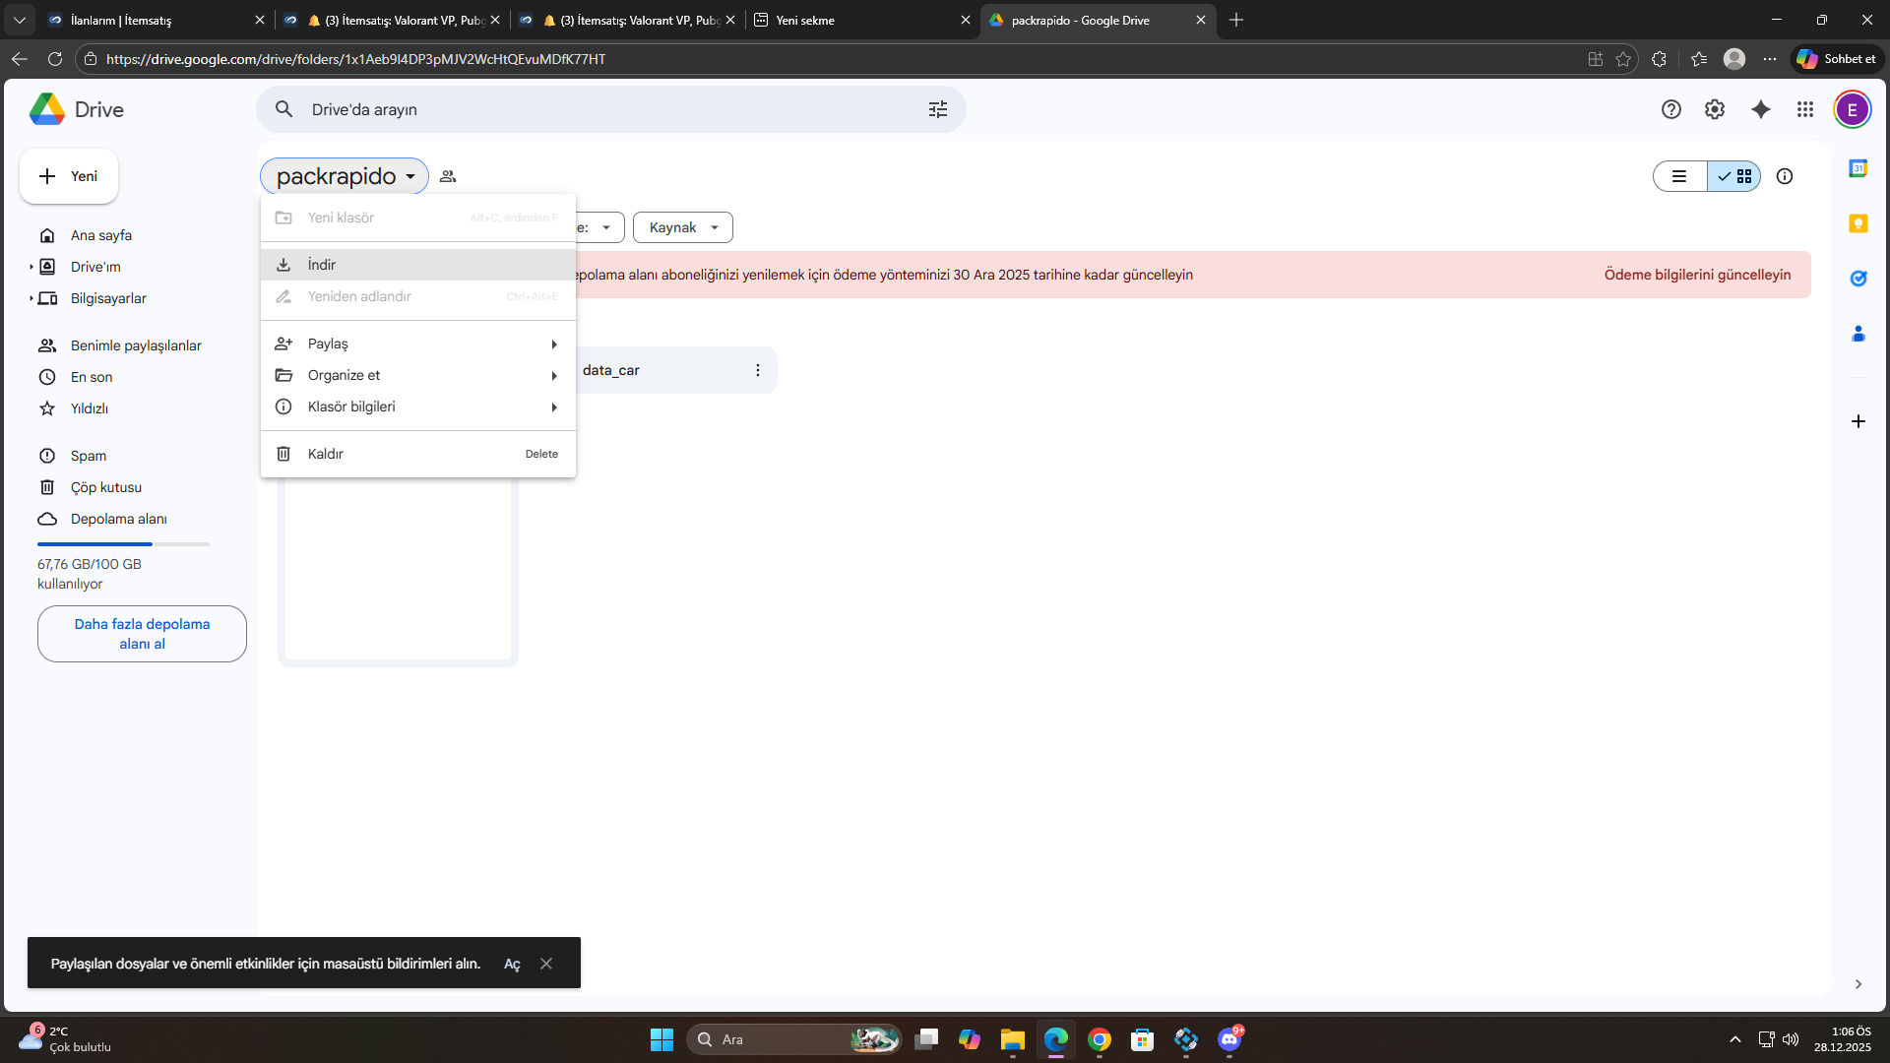Open the Paylaş submenu
The height and width of the screenshot is (1063, 1890).
click(x=418, y=344)
